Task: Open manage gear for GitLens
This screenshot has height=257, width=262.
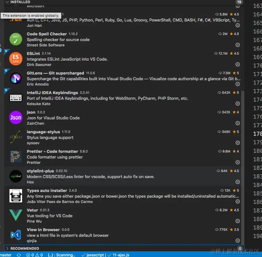Action: point(238,84)
